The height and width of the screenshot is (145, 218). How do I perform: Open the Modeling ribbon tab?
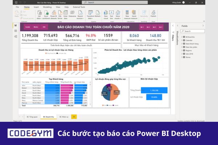point(47,7)
